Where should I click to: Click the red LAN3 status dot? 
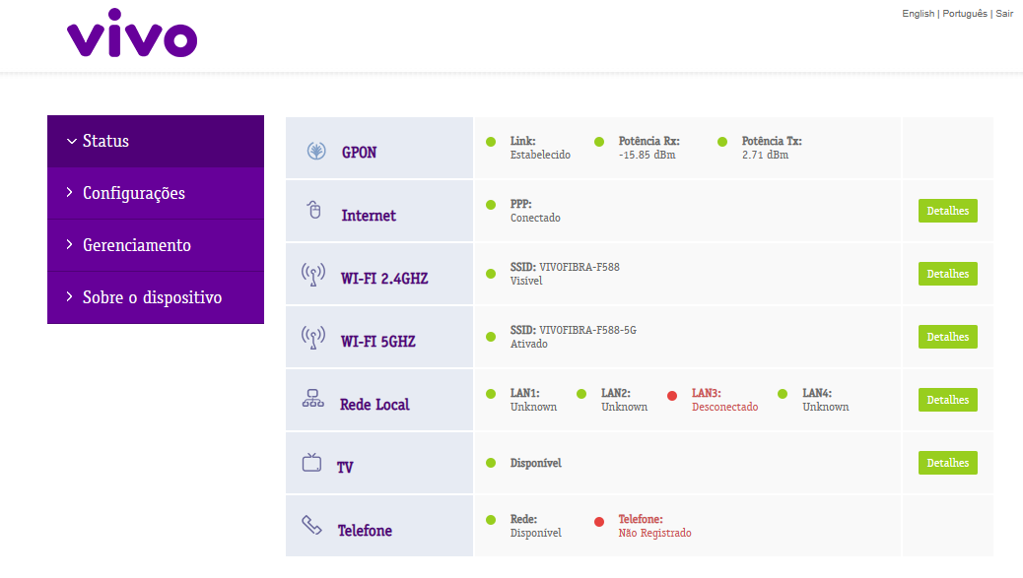point(672,396)
